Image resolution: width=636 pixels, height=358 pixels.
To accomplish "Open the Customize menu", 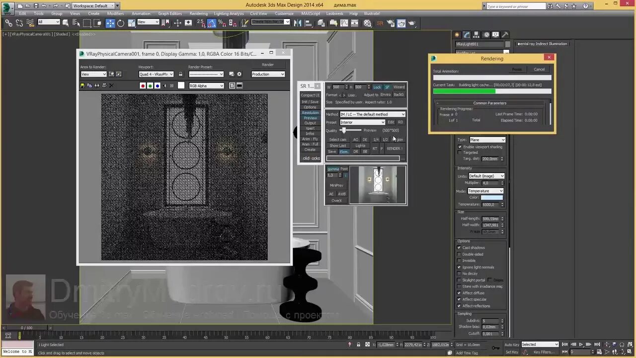I will (284, 13).
